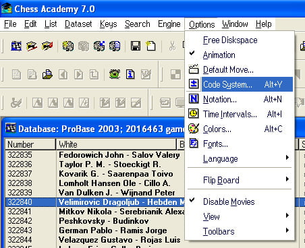Click the page with right arrow icon
This screenshot has height=248, width=305.
click(78, 74)
